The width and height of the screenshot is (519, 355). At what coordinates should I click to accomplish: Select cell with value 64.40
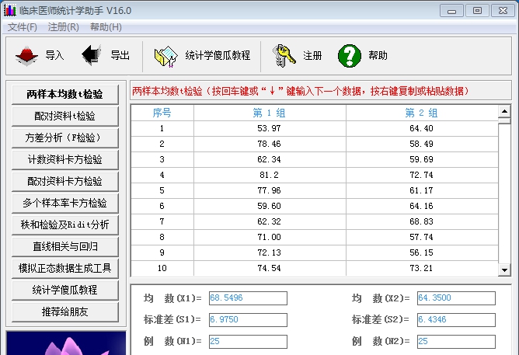point(422,128)
